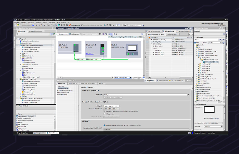This screenshot has width=239, height=154.
Task: Open the Oggetti impianto tab
Action: point(35,31)
